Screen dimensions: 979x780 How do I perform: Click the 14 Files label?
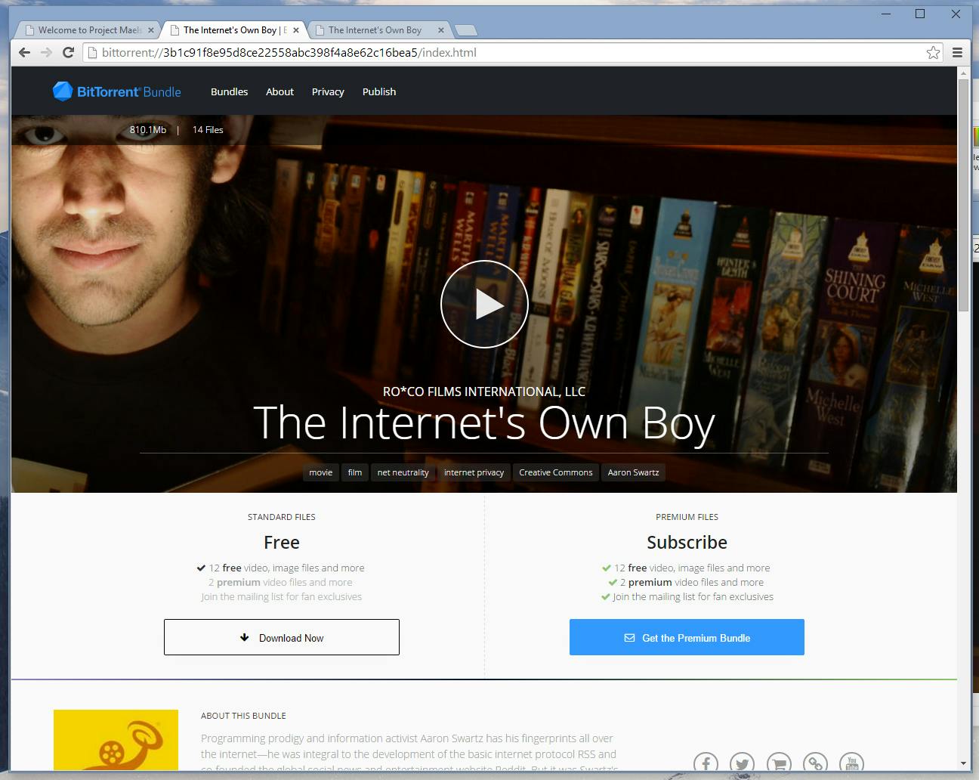click(x=208, y=129)
